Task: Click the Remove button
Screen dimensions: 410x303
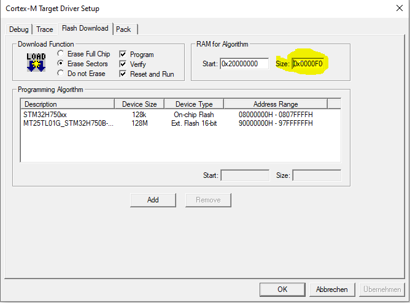Action: pos(208,200)
